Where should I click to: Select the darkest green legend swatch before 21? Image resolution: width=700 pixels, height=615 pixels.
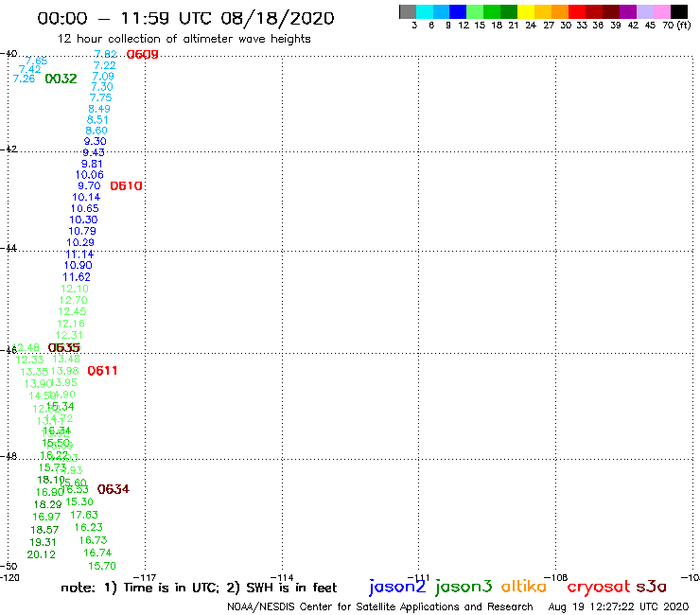[509, 11]
